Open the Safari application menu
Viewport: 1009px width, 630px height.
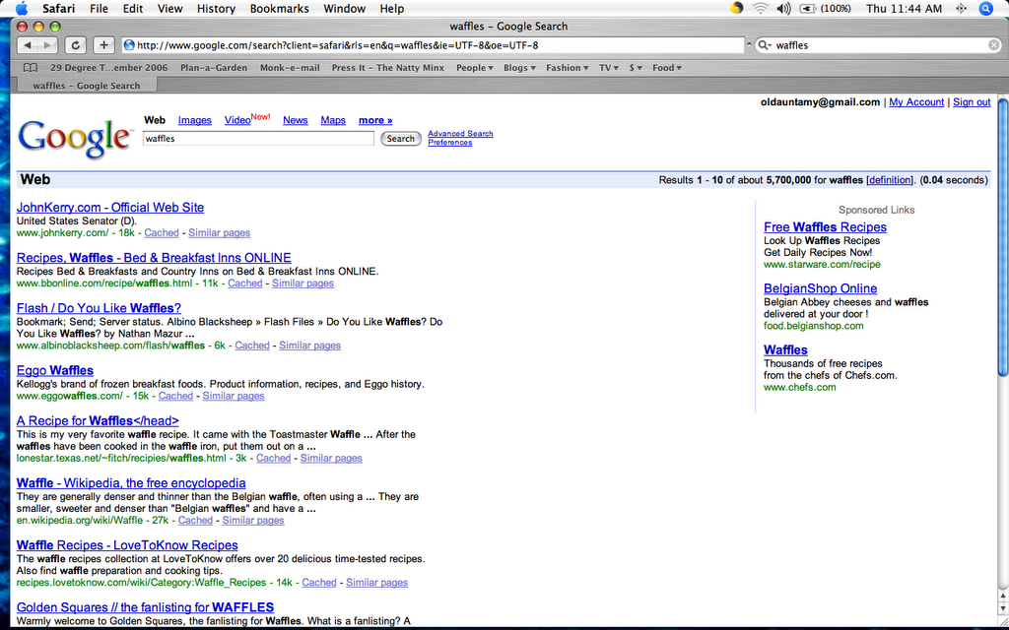coord(58,8)
